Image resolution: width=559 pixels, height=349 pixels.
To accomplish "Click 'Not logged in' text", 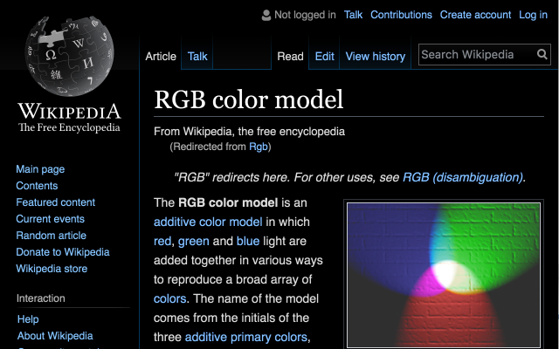I will coord(305,15).
